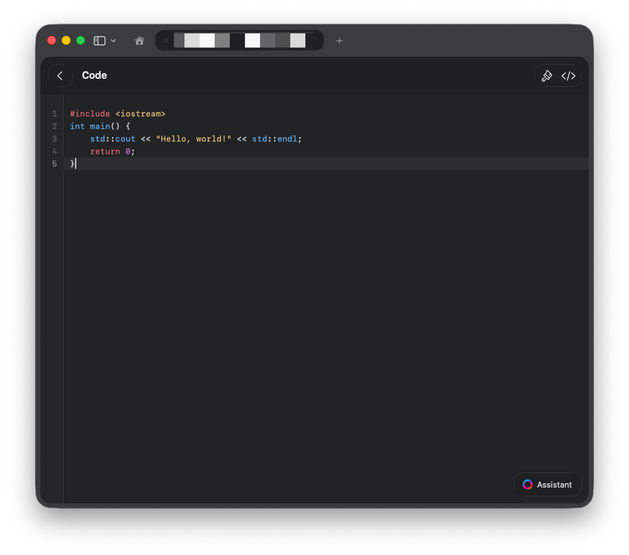
Task: Open a new tab with the plus icon
Action: pos(339,41)
